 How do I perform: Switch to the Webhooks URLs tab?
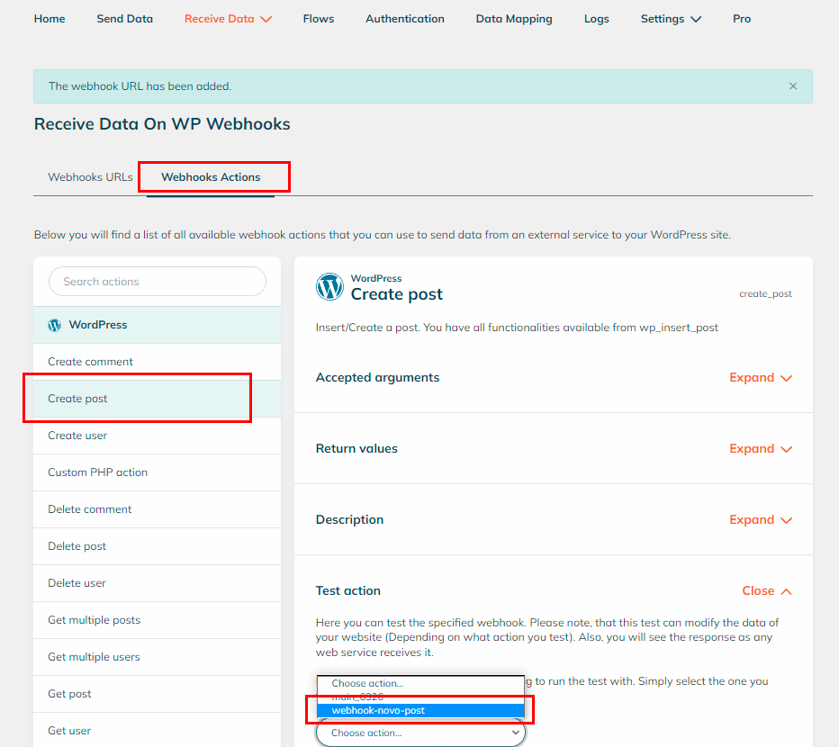point(90,177)
